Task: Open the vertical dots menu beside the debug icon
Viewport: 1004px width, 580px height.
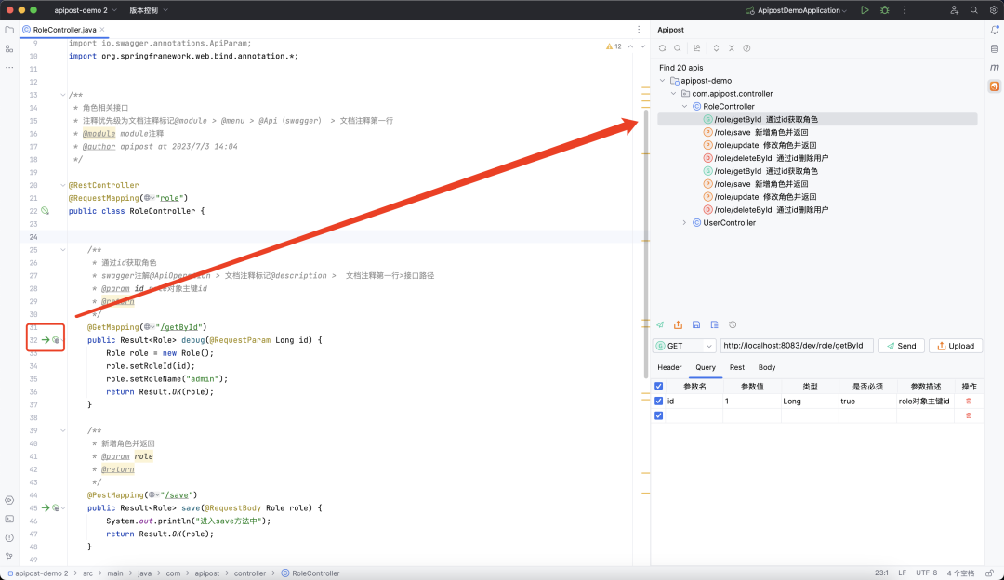Action: click(905, 10)
